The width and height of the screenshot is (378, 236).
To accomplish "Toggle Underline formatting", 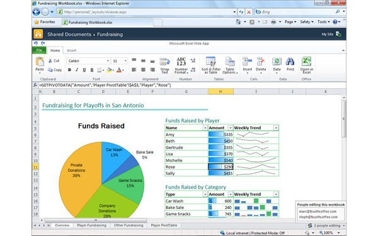I will tap(84, 70).
